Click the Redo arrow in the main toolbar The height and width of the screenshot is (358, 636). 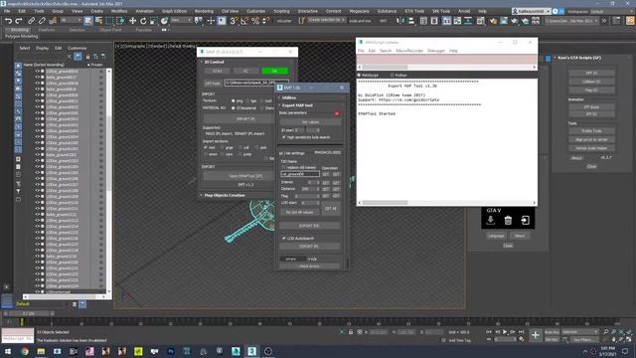click(x=18, y=21)
